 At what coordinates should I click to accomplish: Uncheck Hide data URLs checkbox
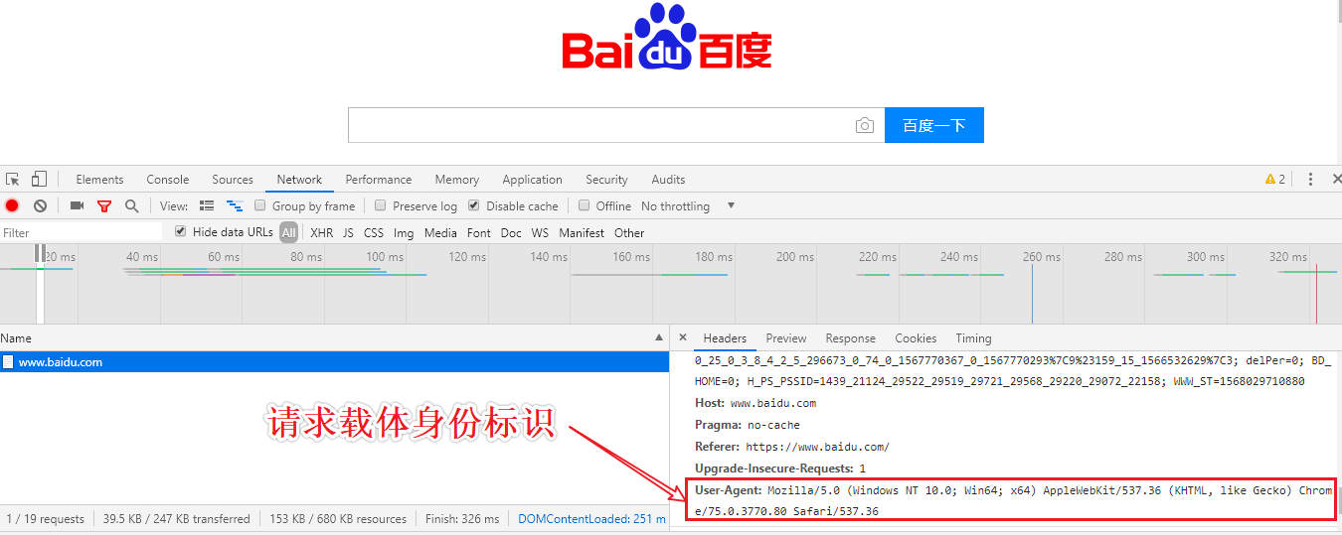click(181, 232)
